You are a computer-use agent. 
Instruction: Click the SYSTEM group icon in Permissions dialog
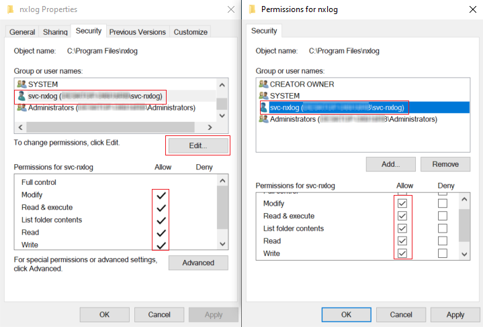(263, 96)
